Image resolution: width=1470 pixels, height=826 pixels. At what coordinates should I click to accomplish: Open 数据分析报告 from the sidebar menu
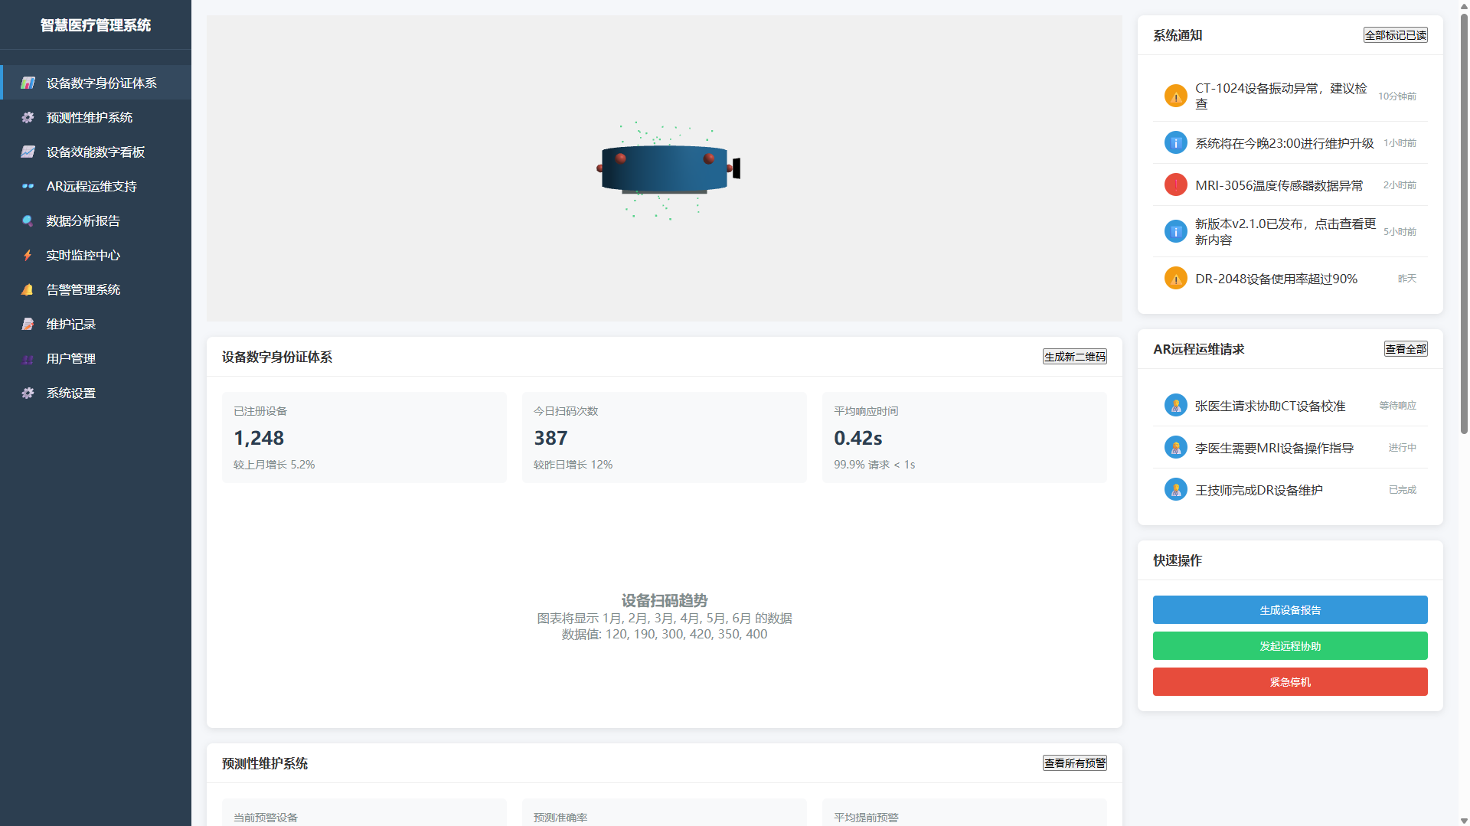pos(83,220)
